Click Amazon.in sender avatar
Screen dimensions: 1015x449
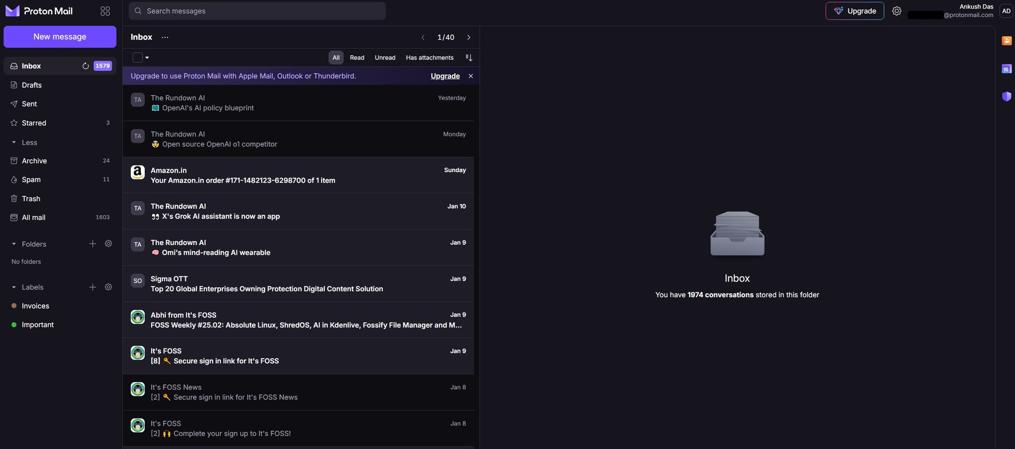(138, 172)
